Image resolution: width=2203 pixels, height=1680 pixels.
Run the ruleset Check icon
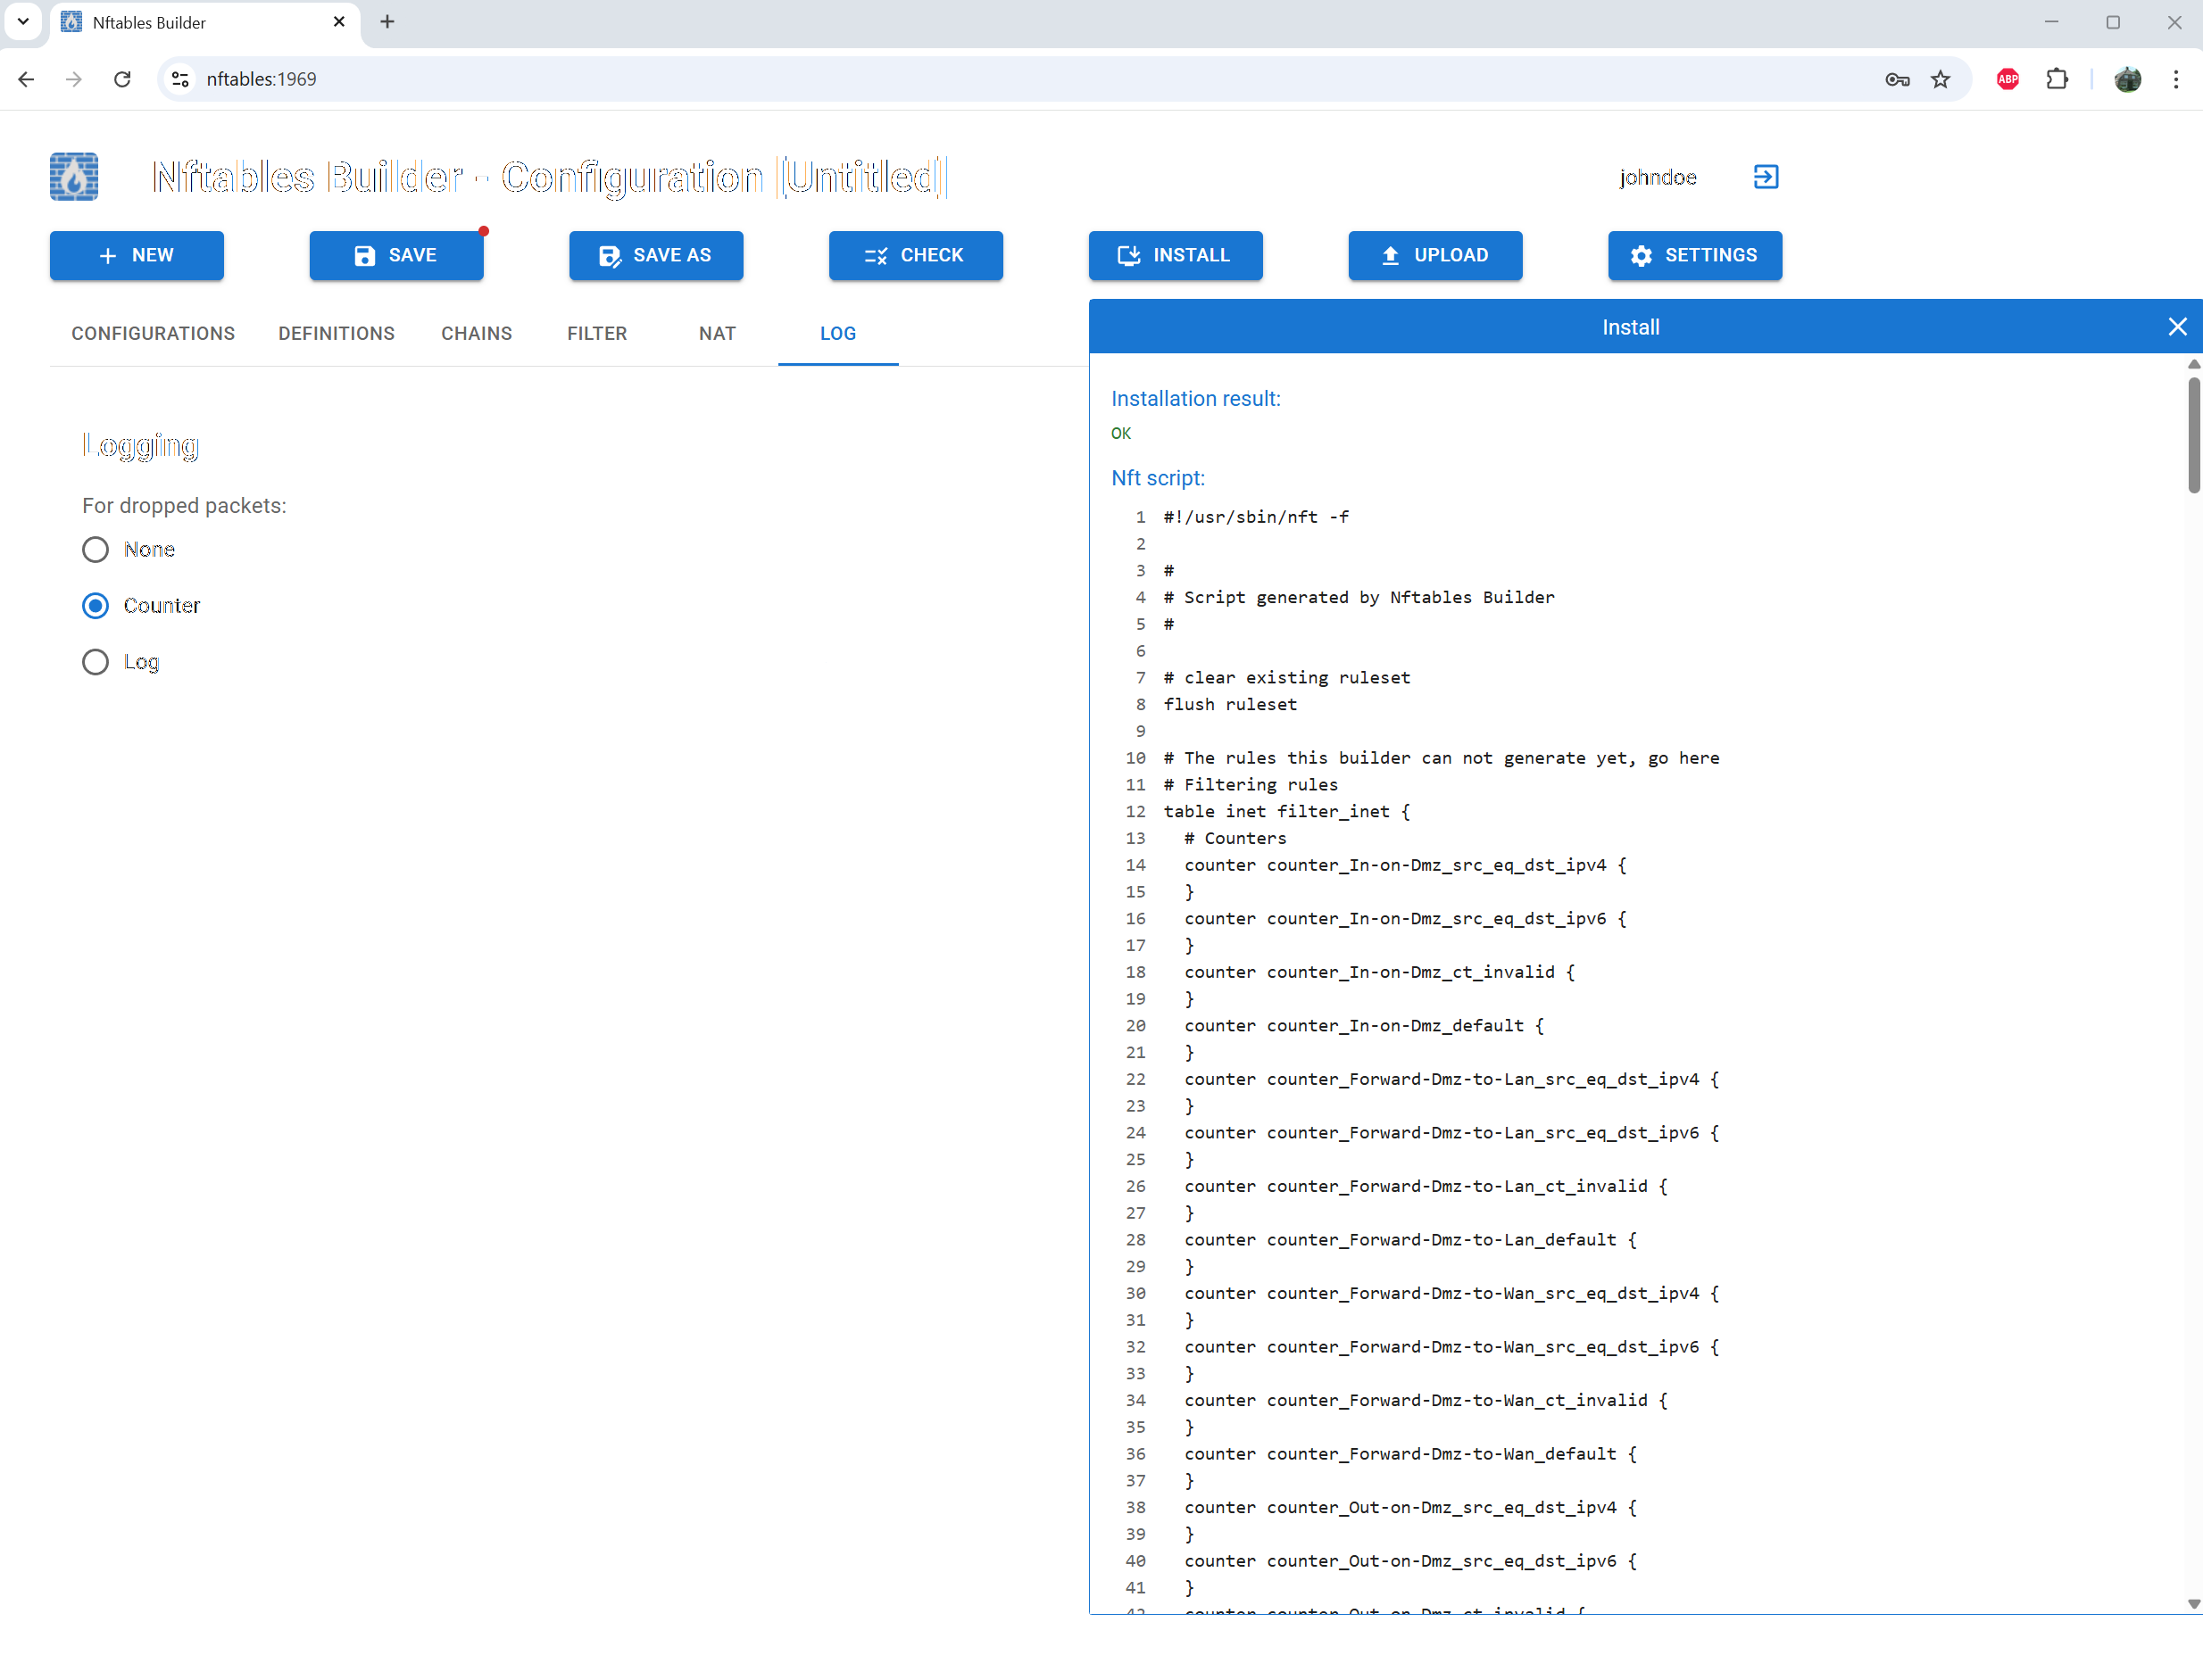[876, 255]
